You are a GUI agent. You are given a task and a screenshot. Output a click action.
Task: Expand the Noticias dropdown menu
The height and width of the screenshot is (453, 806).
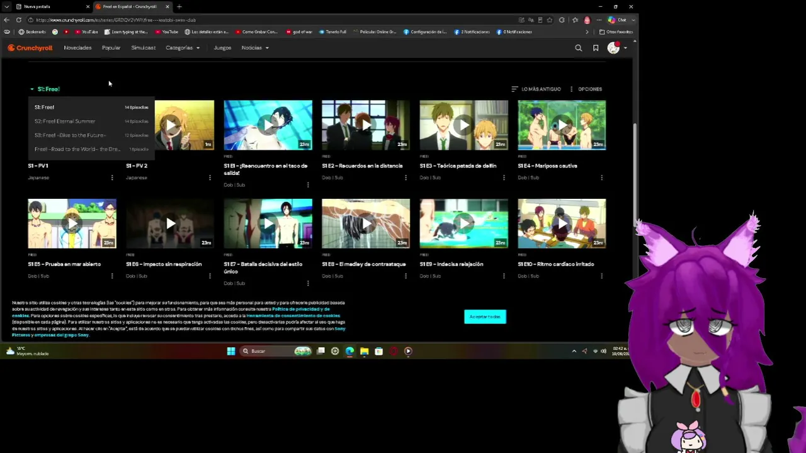(x=255, y=48)
